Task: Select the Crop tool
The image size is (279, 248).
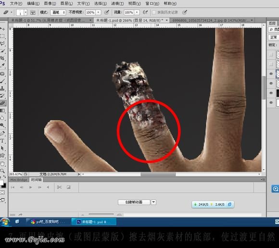Action: (x=2, y=58)
